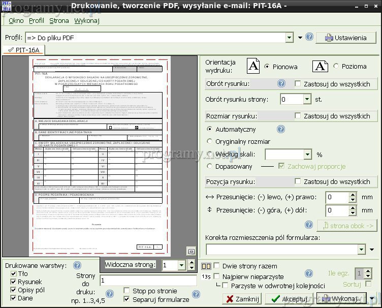The width and height of the screenshot is (382, 308).
Task: Expand the profile combo box dropdown
Action: coord(289,38)
